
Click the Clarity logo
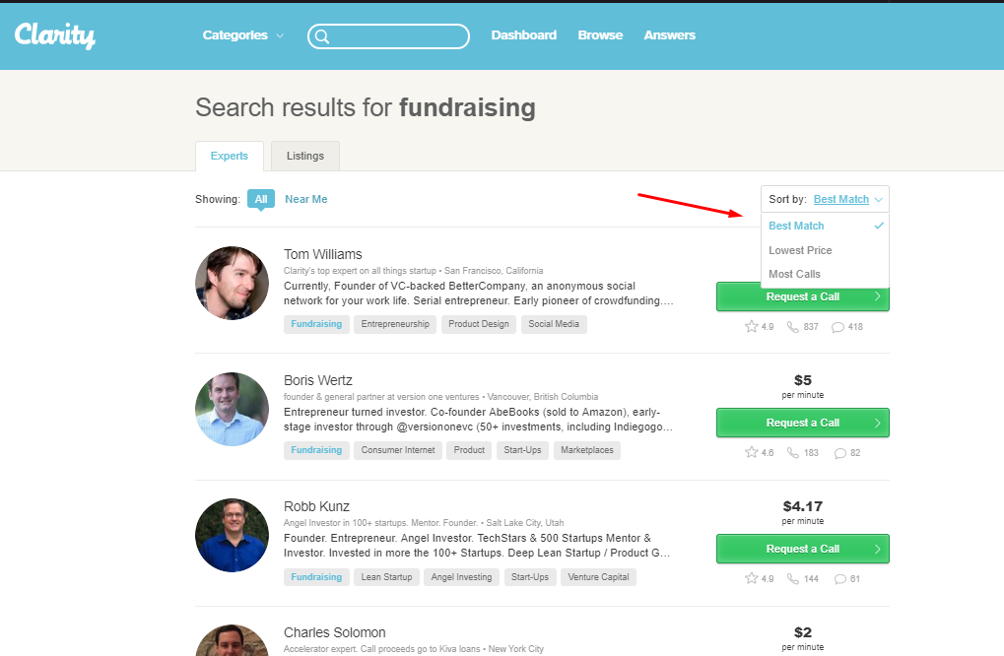point(55,35)
